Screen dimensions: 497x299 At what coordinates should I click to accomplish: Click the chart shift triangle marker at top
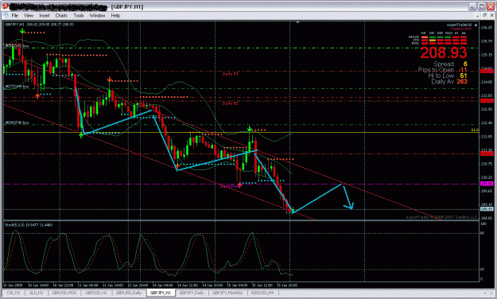pyautogui.click(x=297, y=22)
